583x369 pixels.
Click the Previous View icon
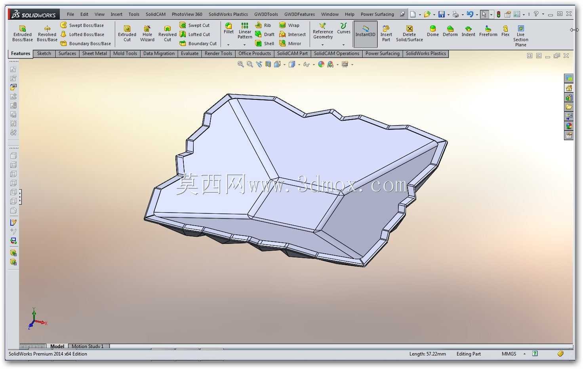(259, 64)
